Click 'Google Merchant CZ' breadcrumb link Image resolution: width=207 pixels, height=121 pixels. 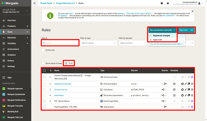tap(65, 3)
